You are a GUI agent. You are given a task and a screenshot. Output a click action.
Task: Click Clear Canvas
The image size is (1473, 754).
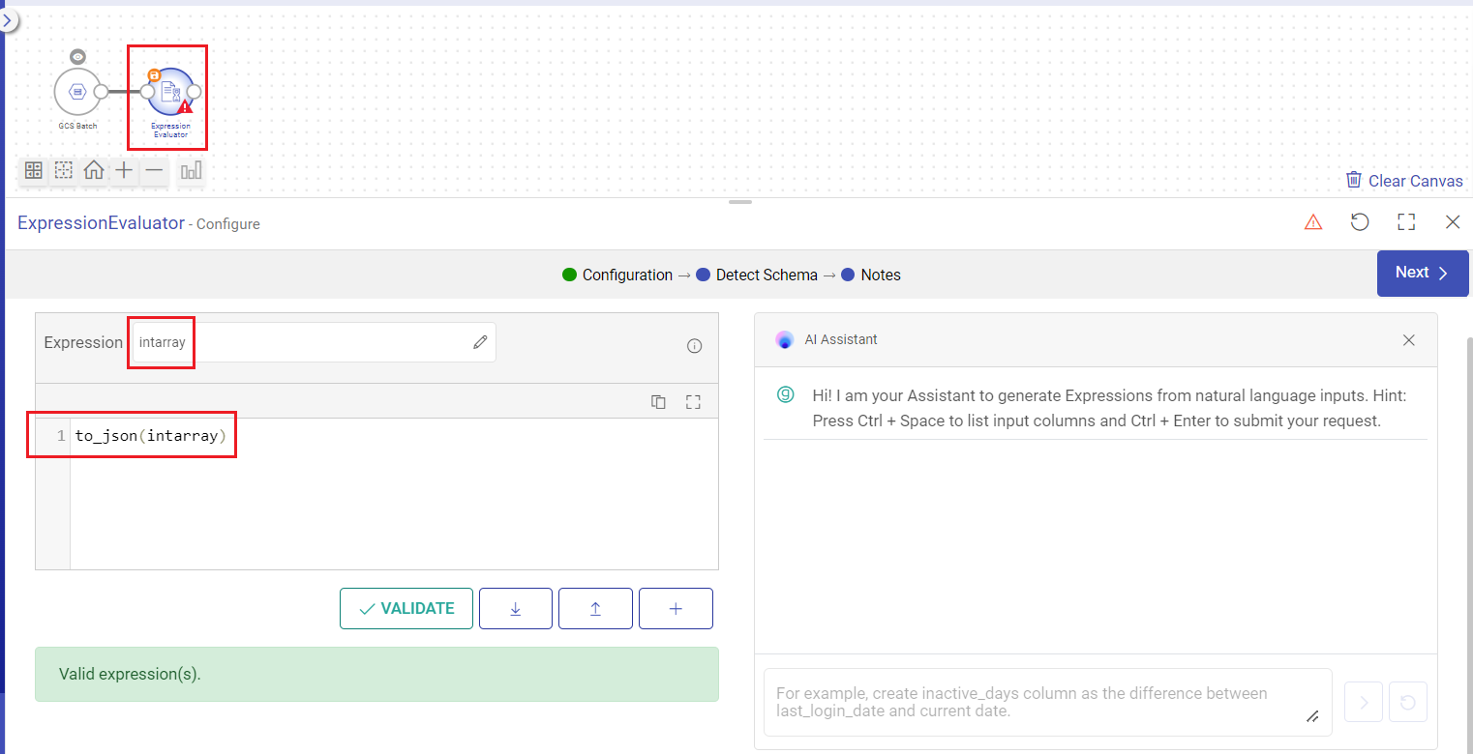pos(1404,181)
